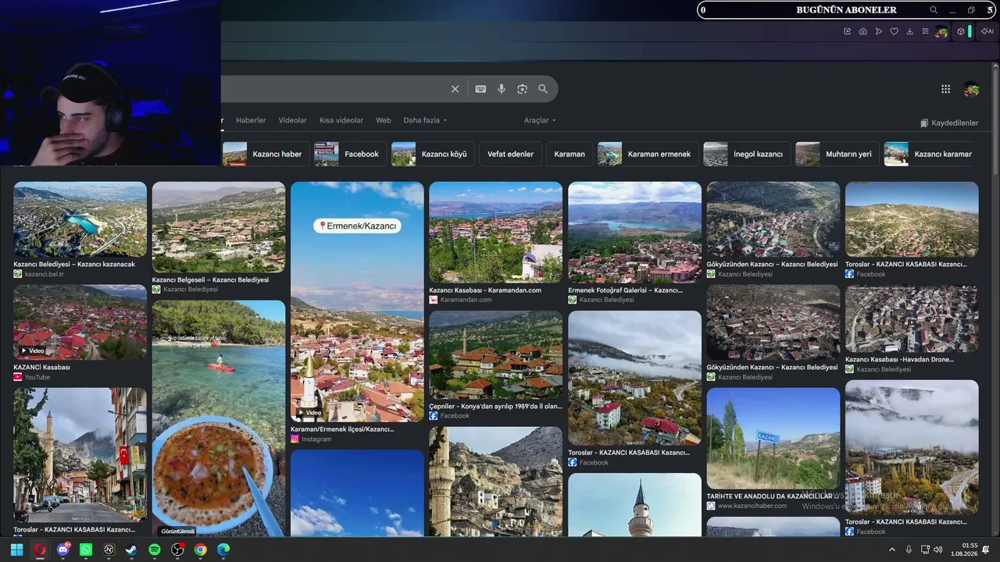Open the on-screen keyboard input tool

(x=480, y=89)
